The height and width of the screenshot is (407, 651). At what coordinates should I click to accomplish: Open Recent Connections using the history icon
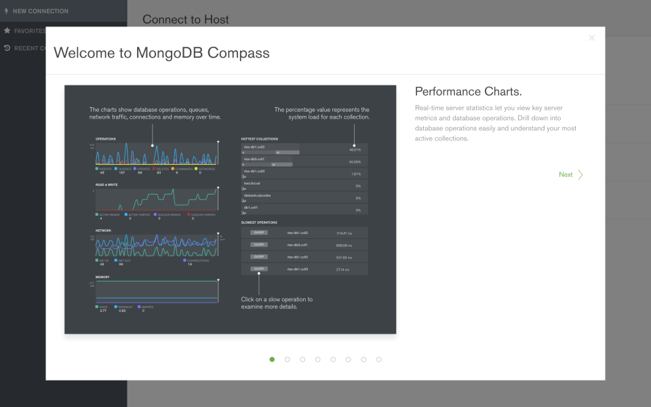(x=6, y=47)
